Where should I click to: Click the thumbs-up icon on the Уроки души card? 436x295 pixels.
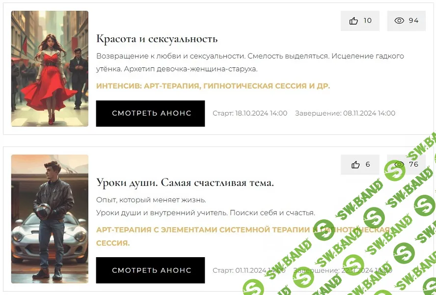[x=355, y=165]
